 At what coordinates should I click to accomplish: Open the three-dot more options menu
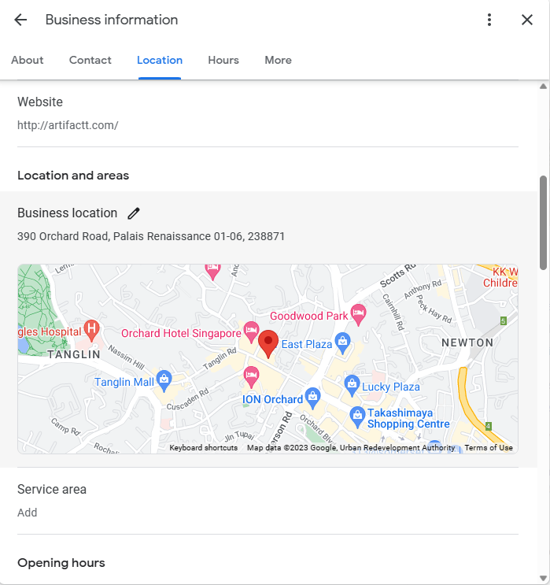[489, 20]
